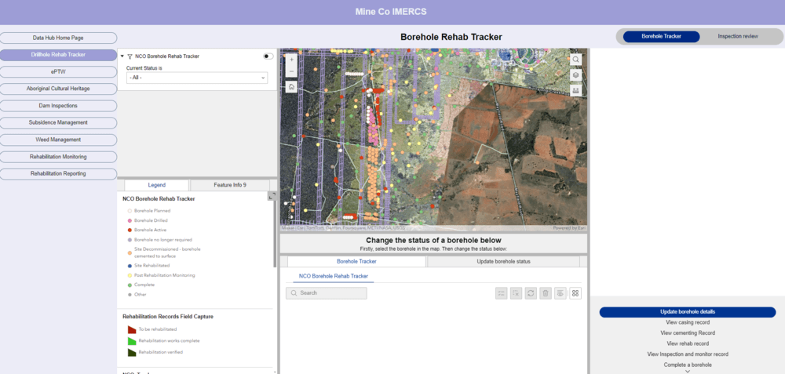Open Rehabilitation Monitoring page
The height and width of the screenshot is (374, 785).
(x=58, y=157)
